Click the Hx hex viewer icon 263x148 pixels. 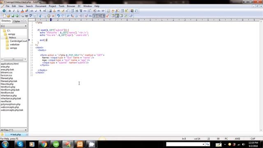coord(90,16)
